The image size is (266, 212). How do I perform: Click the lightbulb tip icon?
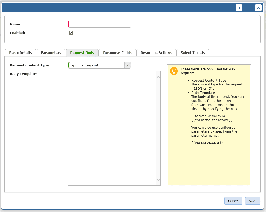[x=174, y=71]
